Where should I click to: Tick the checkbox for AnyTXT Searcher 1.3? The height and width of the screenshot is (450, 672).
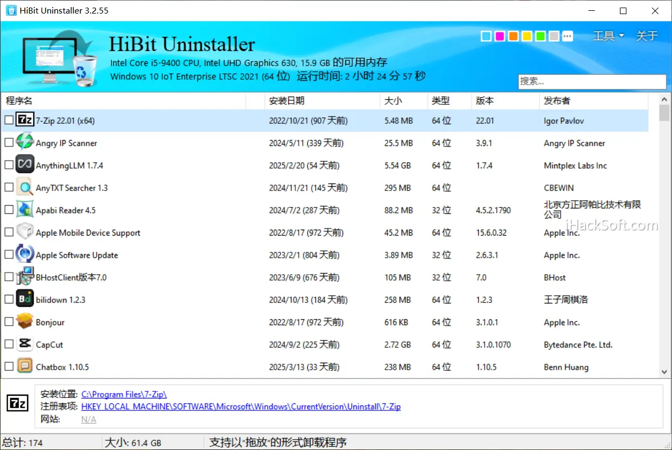(x=9, y=187)
